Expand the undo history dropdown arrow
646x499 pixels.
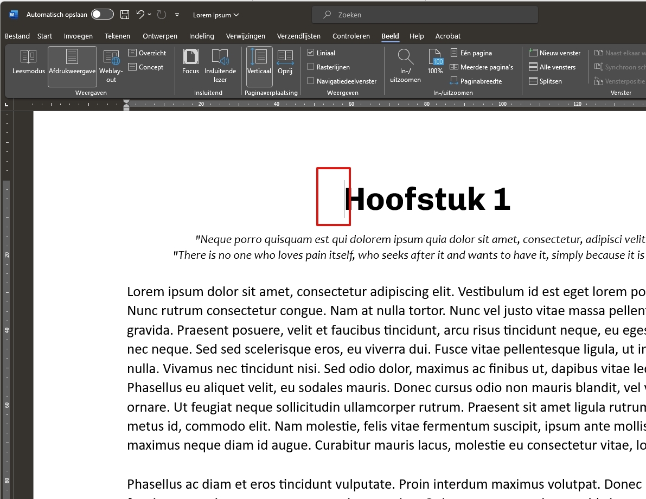click(x=150, y=15)
